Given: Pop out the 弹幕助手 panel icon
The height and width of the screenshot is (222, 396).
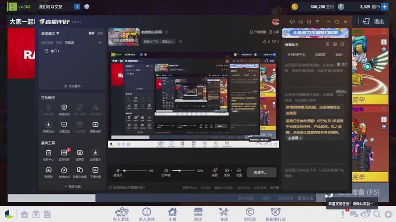Looking at the screenshot, I should (x=343, y=44).
